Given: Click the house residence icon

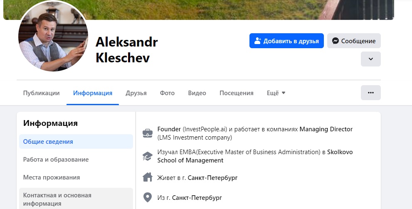Looking at the screenshot, I should [x=147, y=177].
